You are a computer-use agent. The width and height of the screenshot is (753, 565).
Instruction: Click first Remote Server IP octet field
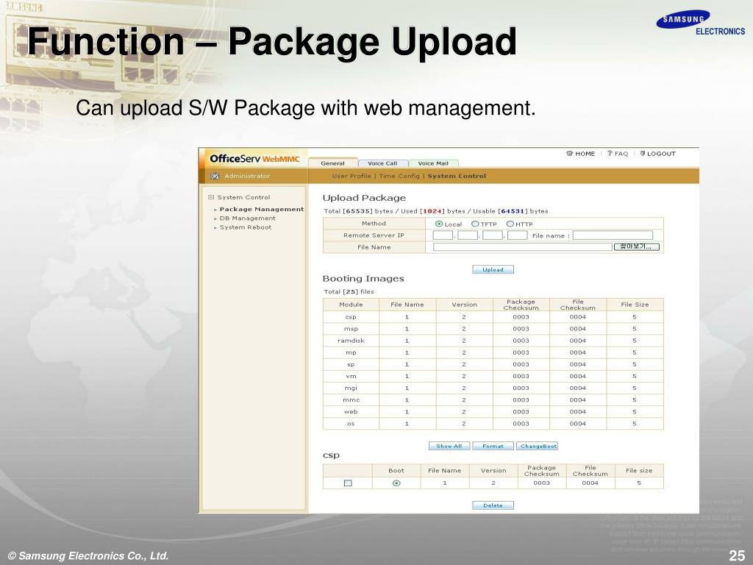click(443, 235)
